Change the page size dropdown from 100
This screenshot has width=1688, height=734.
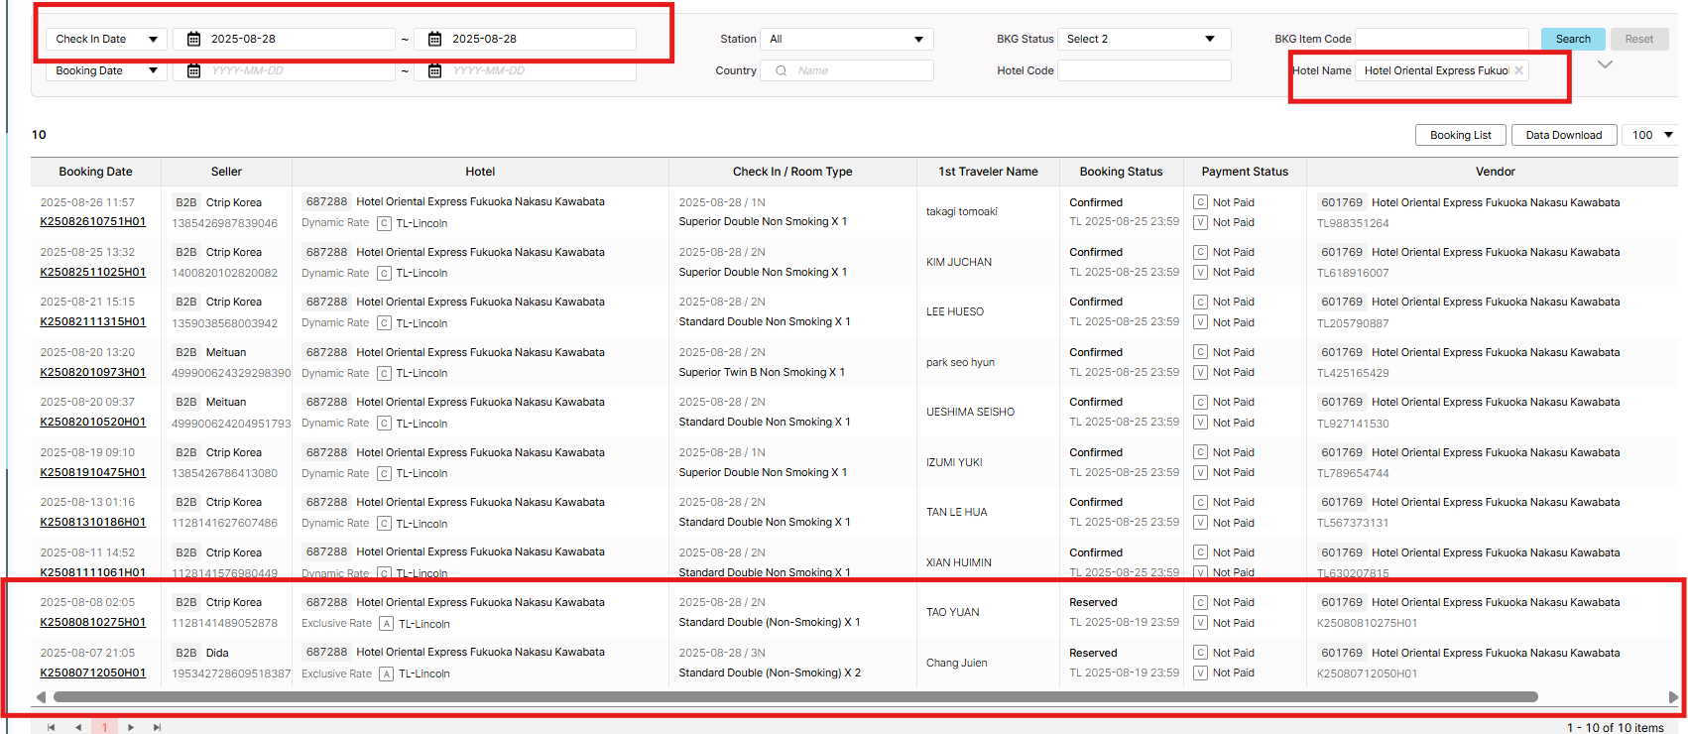click(1651, 135)
